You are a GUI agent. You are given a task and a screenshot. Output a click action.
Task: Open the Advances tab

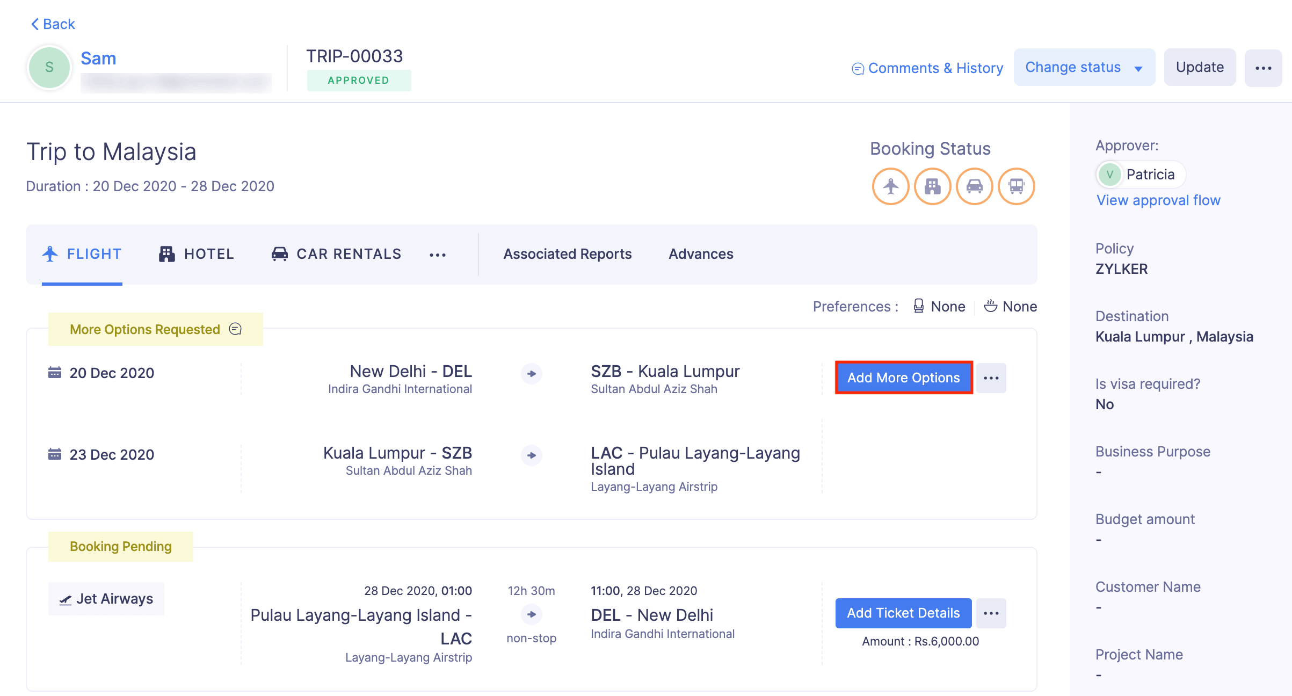[x=701, y=254]
